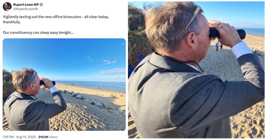The image size is (266, 139).
Task: Click the blue verified badge icon
Action: [x=41, y=5]
